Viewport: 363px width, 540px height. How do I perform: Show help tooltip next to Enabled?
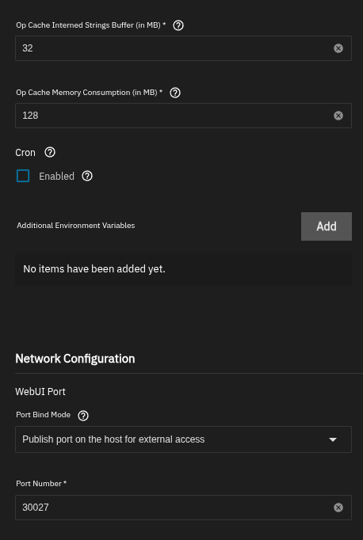click(x=87, y=176)
